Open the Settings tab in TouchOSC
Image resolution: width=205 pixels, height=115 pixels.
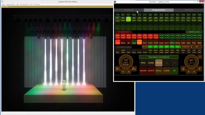(x=189, y=10)
